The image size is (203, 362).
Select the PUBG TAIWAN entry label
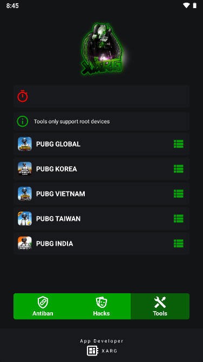tap(58, 219)
